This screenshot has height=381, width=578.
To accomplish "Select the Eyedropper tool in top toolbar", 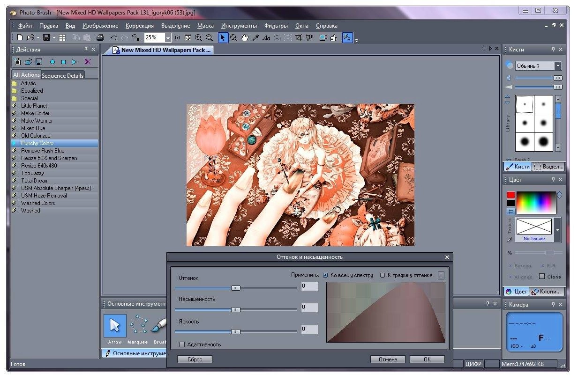I will [x=255, y=38].
